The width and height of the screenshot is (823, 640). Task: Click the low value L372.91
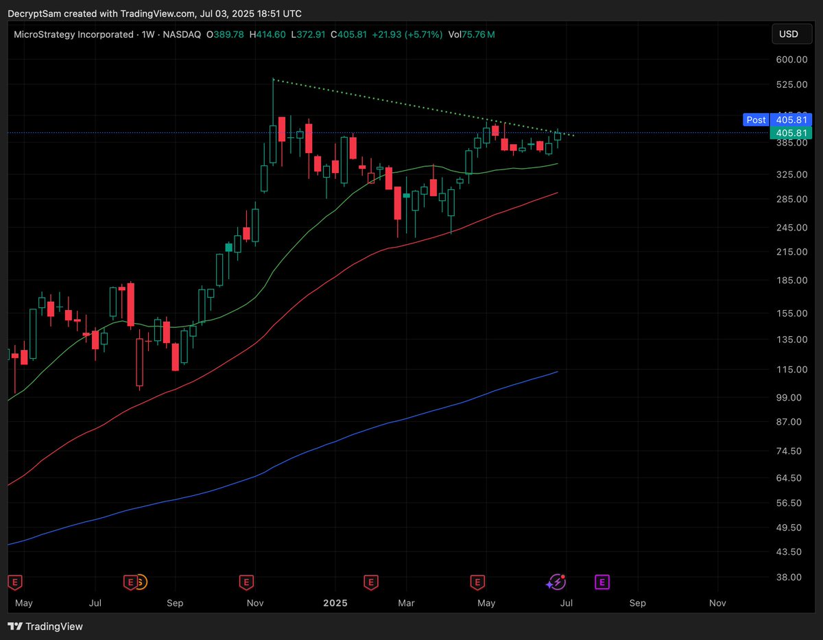[309, 34]
